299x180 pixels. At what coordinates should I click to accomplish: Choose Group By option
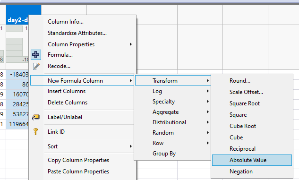coord(164,154)
